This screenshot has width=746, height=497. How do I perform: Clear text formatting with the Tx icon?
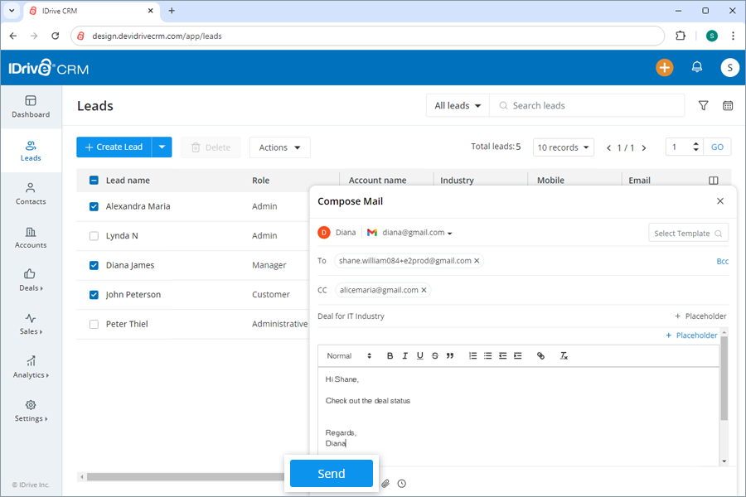[x=564, y=355]
